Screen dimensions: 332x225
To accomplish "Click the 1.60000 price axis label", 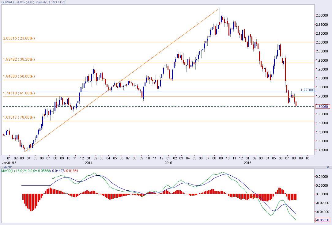I will [322, 123].
